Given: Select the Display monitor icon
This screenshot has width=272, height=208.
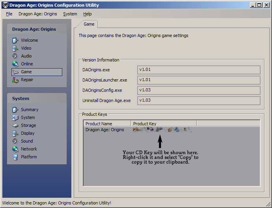Looking at the screenshot, I should pos(15,133).
